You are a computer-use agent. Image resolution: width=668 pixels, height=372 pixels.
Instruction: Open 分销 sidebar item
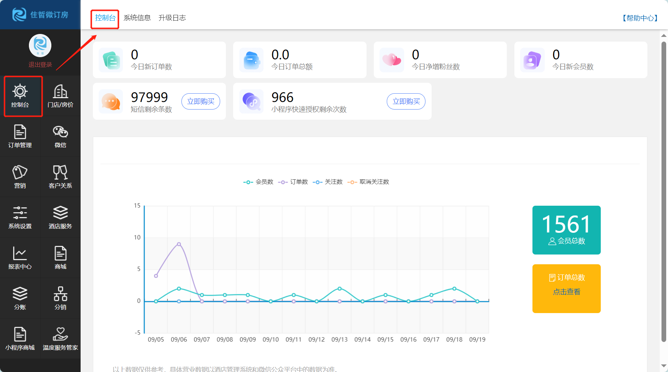pos(60,298)
